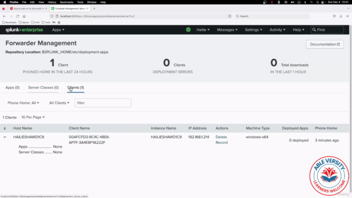Go back with the browser back arrow
Image resolution: width=352 pixels, height=198 pixels.
pos(4,16)
